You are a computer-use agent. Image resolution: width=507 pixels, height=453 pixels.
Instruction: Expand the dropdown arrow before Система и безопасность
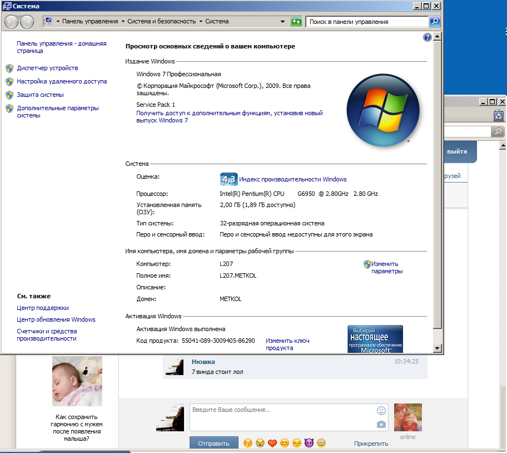pos(123,21)
